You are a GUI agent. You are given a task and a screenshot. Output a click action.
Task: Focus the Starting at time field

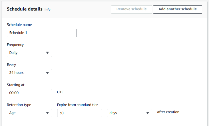(x=29, y=93)
